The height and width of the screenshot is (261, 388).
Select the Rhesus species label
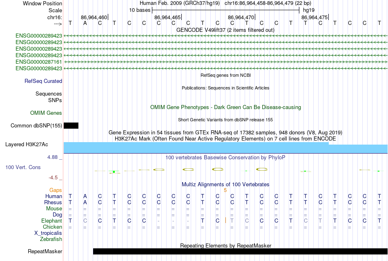(x=53, y=203)
